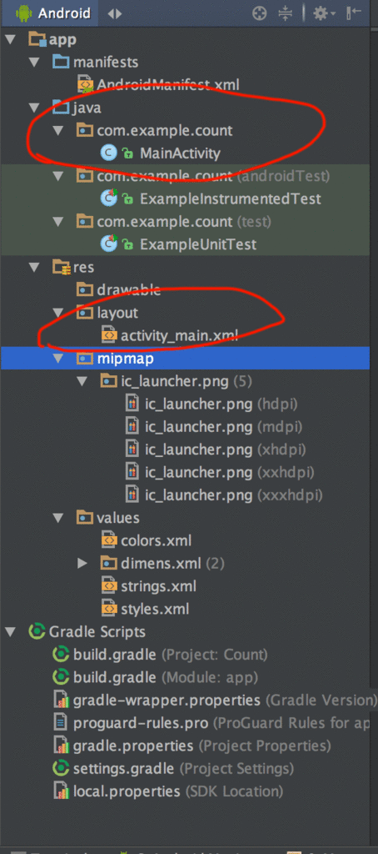
Task: Select the mipmap folder label
Action: click(x=125, y=359)
